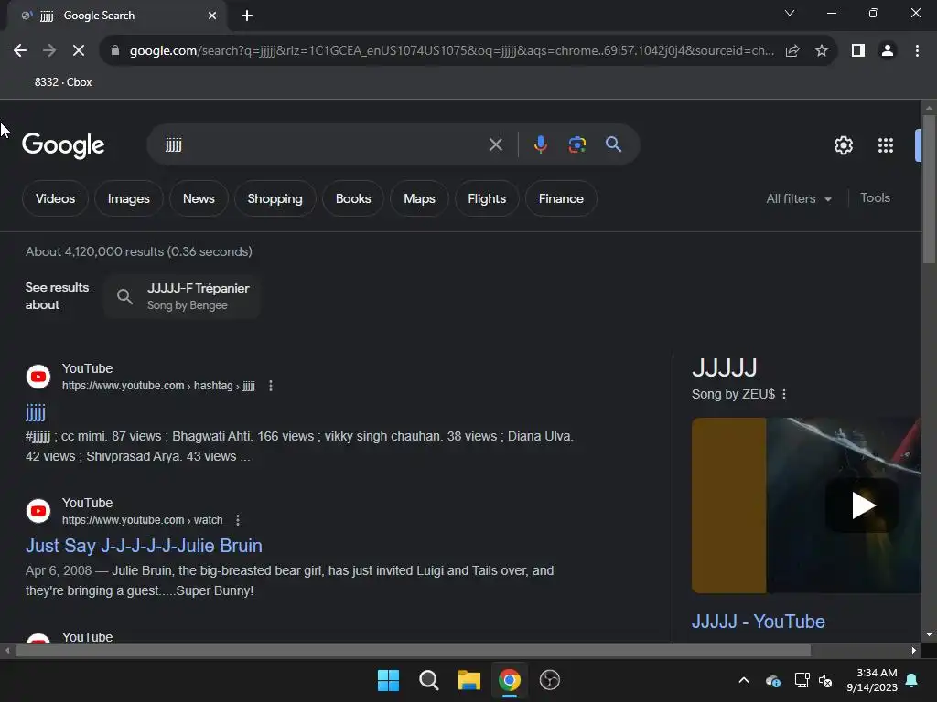Viewport: 937px width, 702px height.
Task: Open the jjjjj YouTube hashtag result
Action: (36, 412)
